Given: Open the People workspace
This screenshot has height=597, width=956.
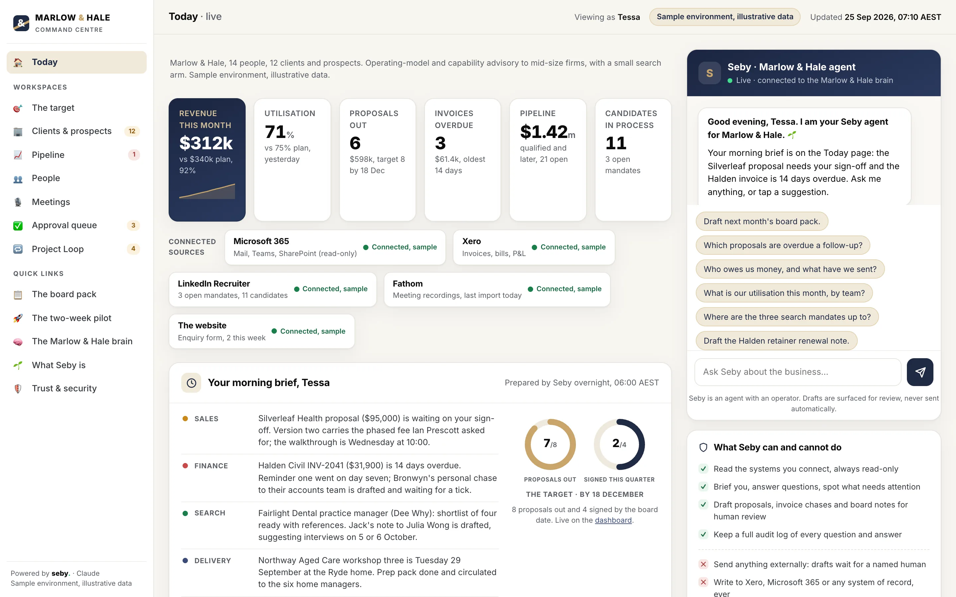Looking at the screenshot, I should [77, 178].
